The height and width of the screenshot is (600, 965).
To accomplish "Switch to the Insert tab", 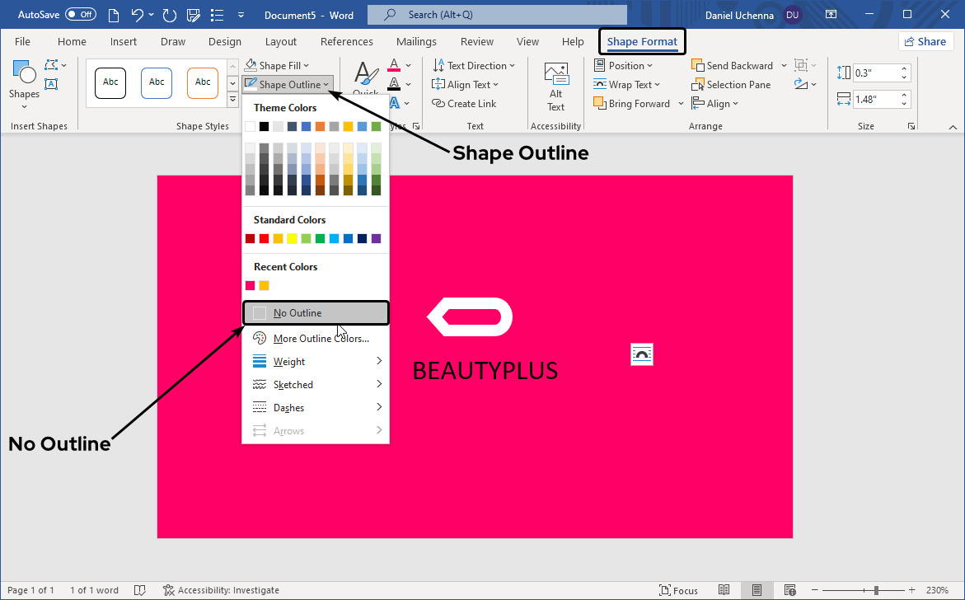I will 124,42.
